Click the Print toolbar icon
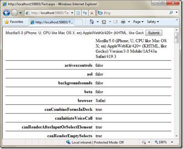 point(123,22)
